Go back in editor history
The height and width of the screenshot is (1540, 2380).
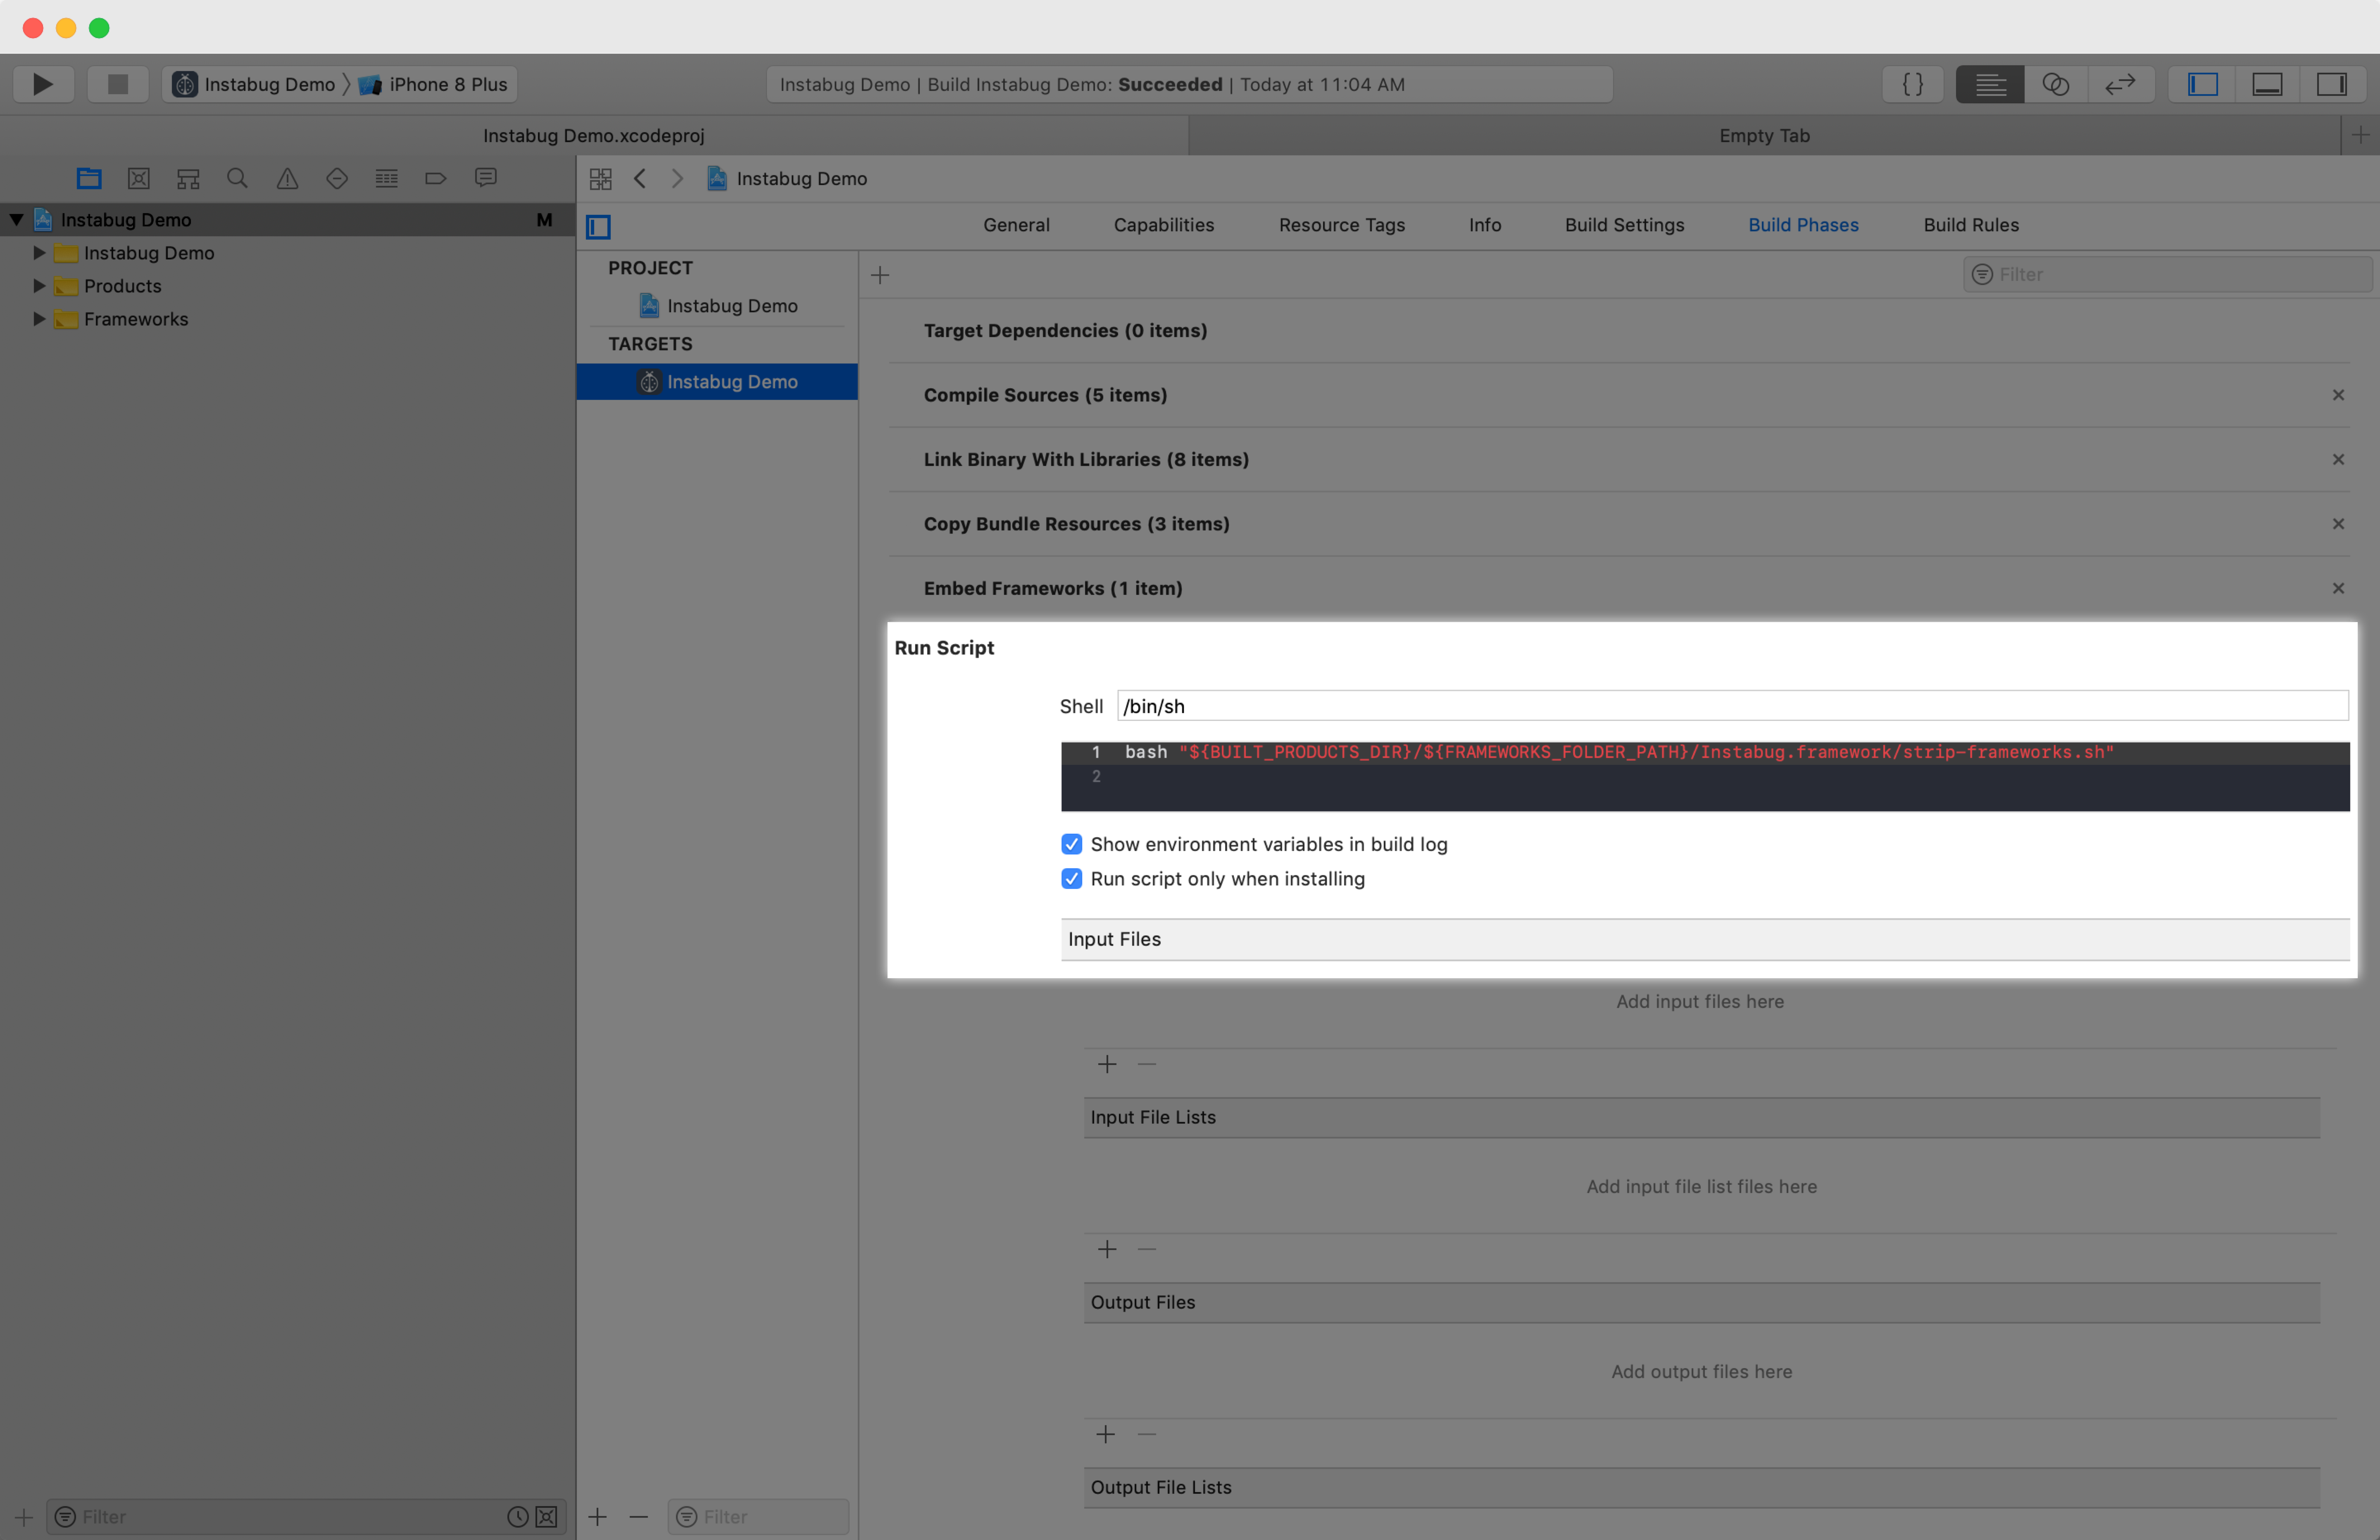[x=640, y=178]
